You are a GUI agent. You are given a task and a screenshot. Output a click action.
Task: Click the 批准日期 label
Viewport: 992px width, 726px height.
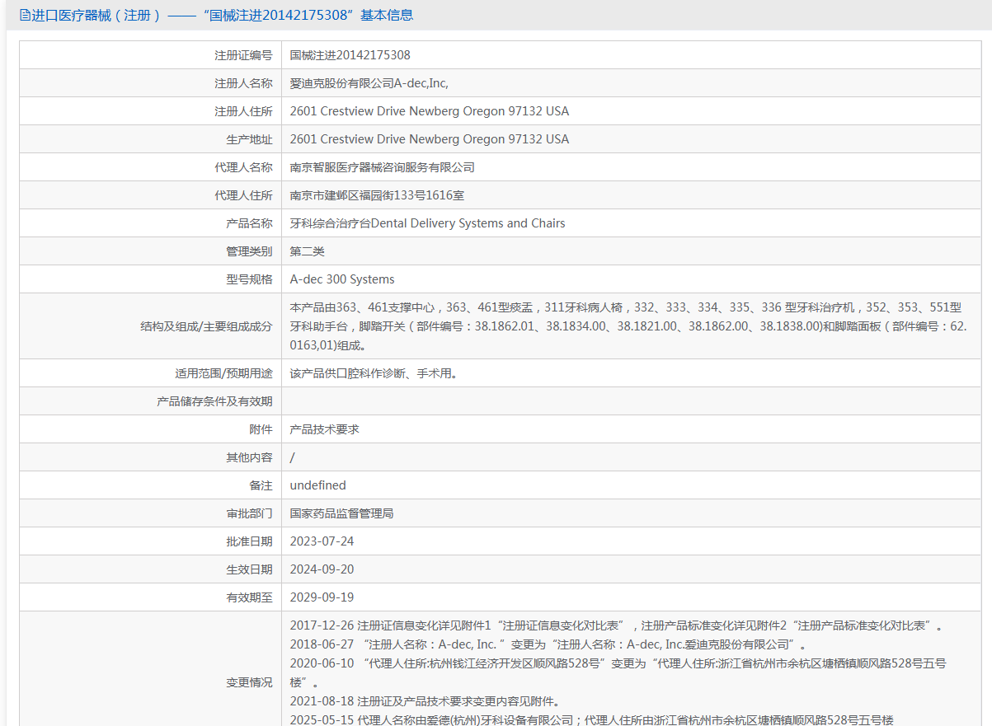click(x=249, y=541)
